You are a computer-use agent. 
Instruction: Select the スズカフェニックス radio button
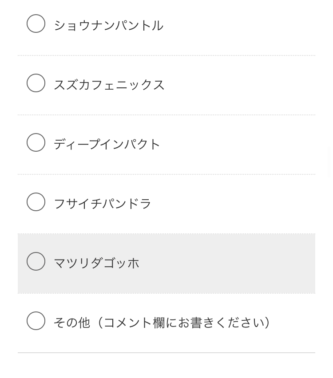[36, 83]
